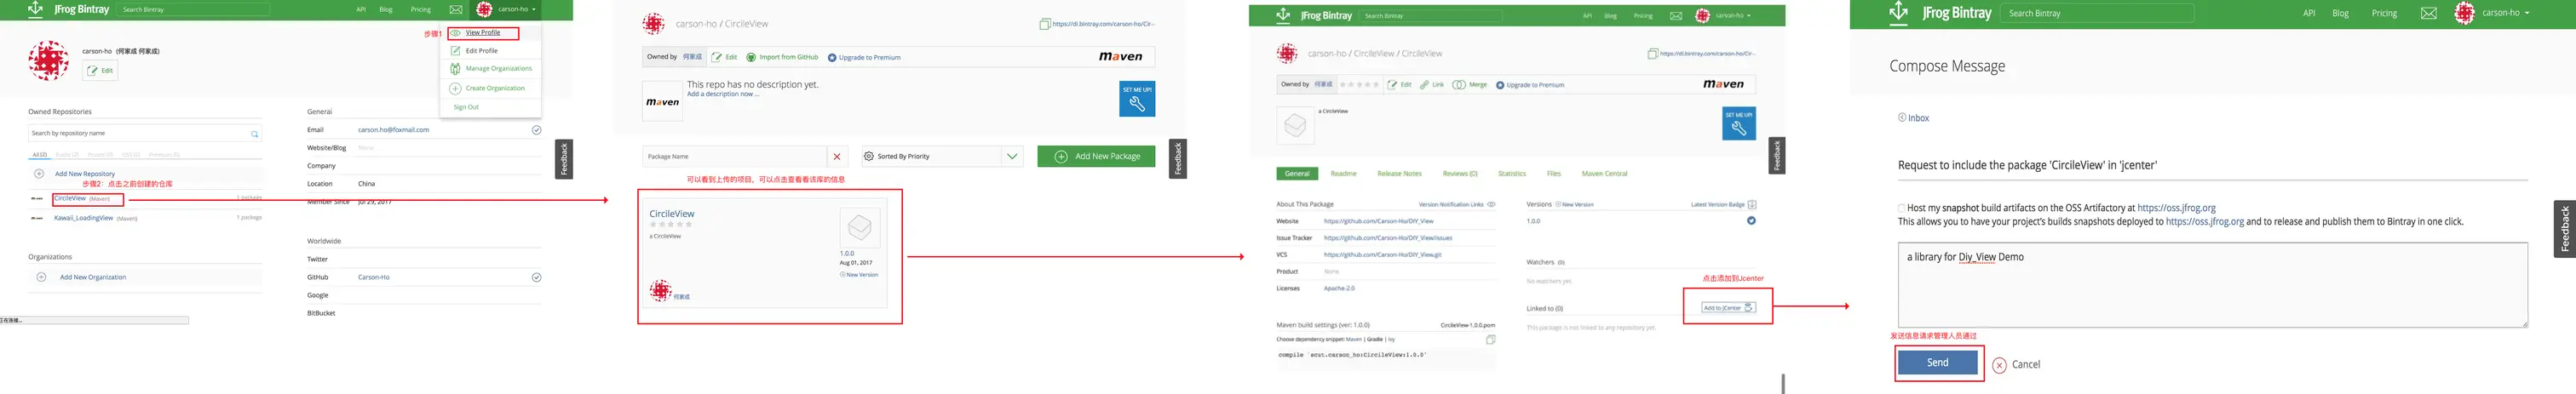Click into the message text area
The image size is (2576, 394).
tap(2212, 284)
